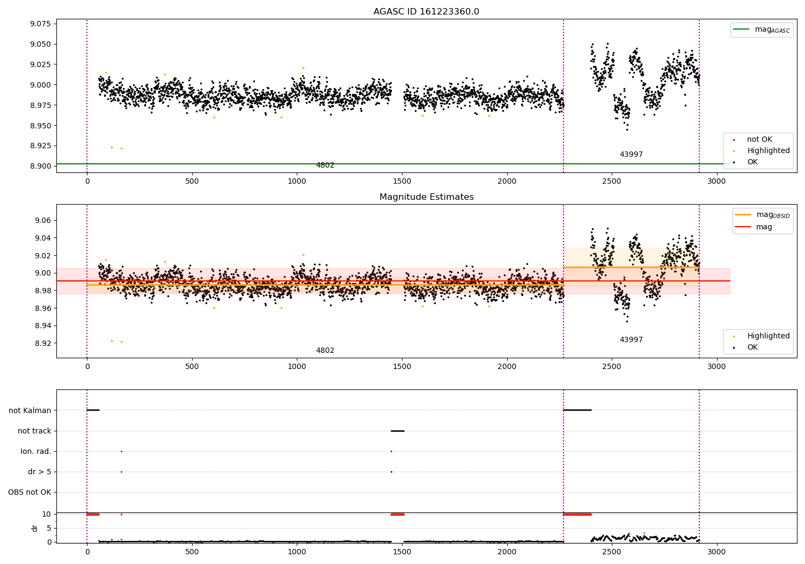The width and height of the screenshot is (805, 564).
Task: Click x-axis tick '1000' under Magnitude Estimates plot
Action: pyautogui.click(x=297, y=367)
